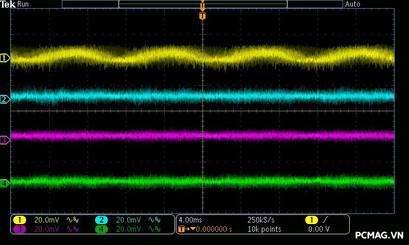Select the yellow channel 1 badge
The width and height of the screenshot is (409, 245).
[19, 220]
